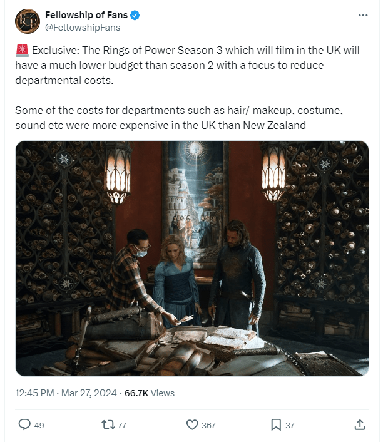Open the @FellowshipFans handle link
The height and width of the screenshot is (442, 383).
click(x=83, y=28)
